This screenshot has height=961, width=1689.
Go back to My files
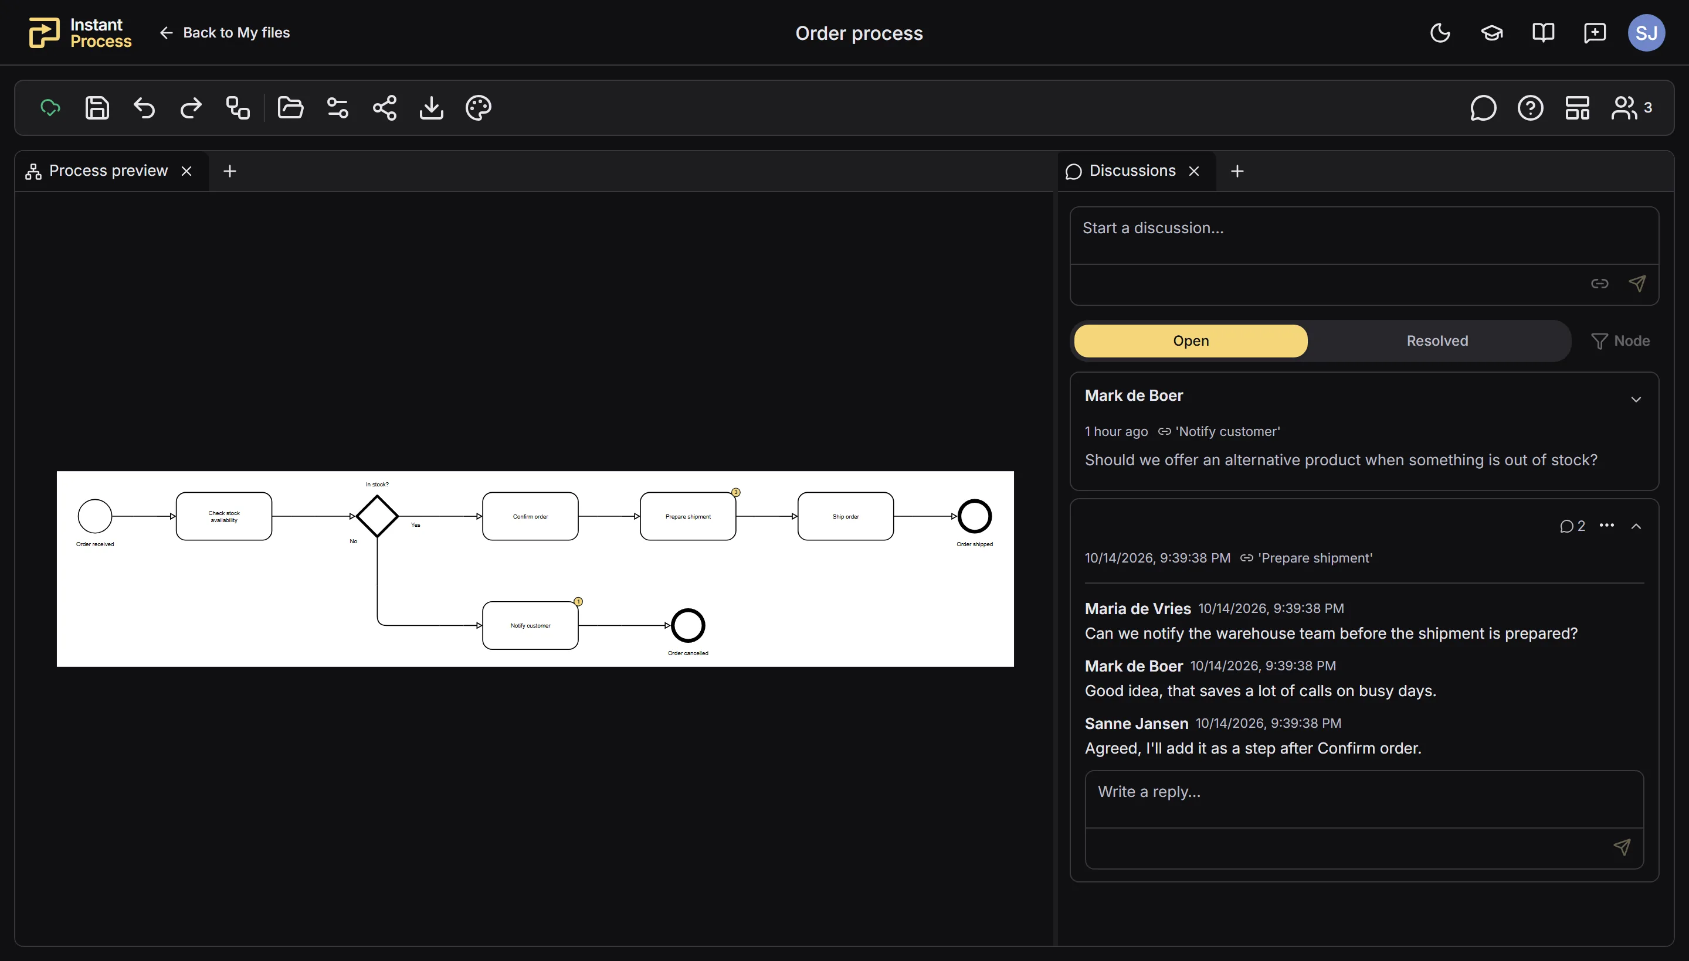(x=225, y=32)
